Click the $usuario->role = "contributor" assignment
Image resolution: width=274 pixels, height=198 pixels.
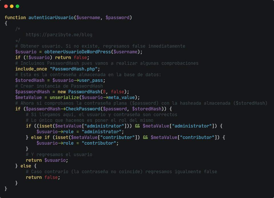[x=78, y=143]
